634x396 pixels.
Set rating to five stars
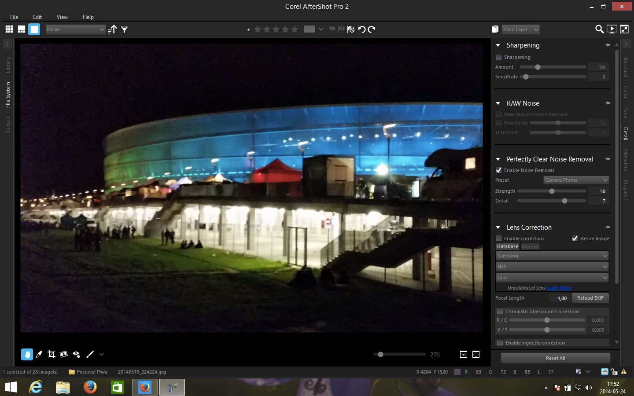pos(295,29)
